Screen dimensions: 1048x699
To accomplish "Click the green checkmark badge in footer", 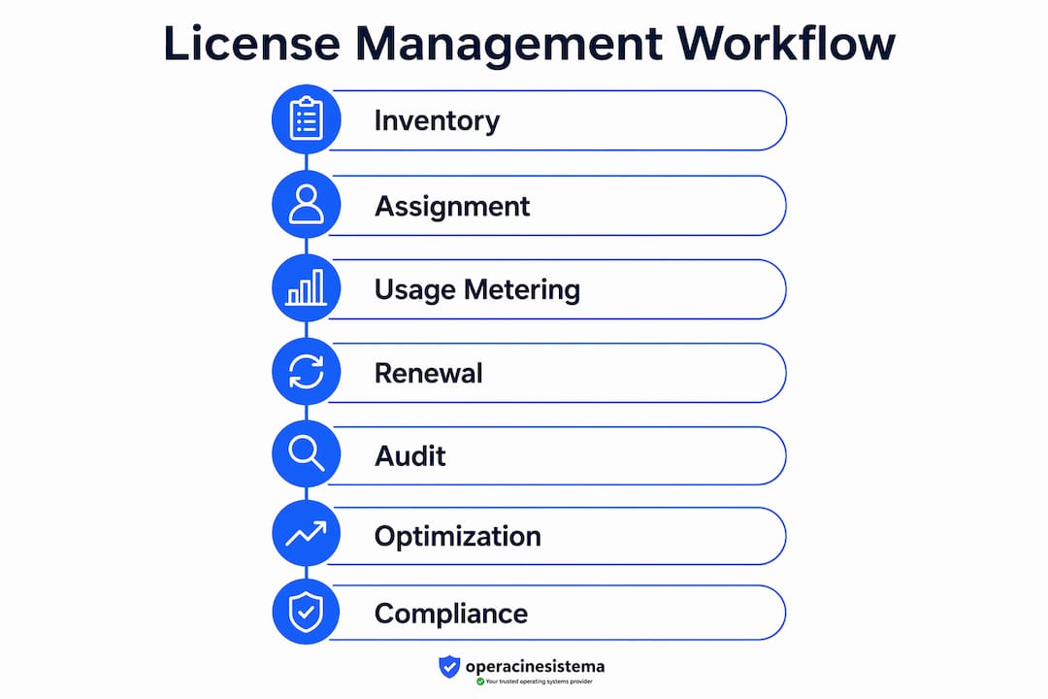I will coord(480,682).
